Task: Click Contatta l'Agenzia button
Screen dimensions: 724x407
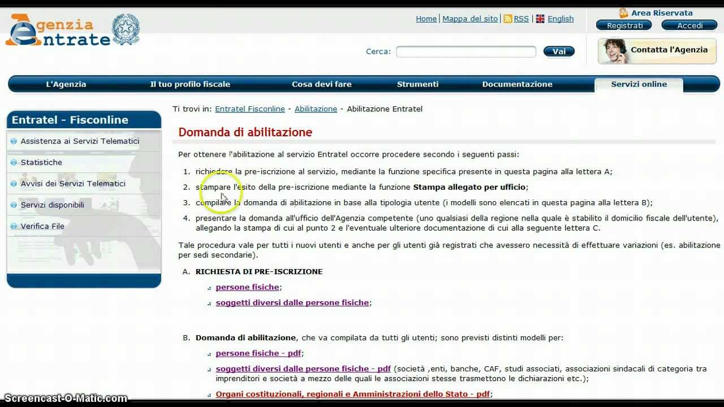Action: pos(657,51)
